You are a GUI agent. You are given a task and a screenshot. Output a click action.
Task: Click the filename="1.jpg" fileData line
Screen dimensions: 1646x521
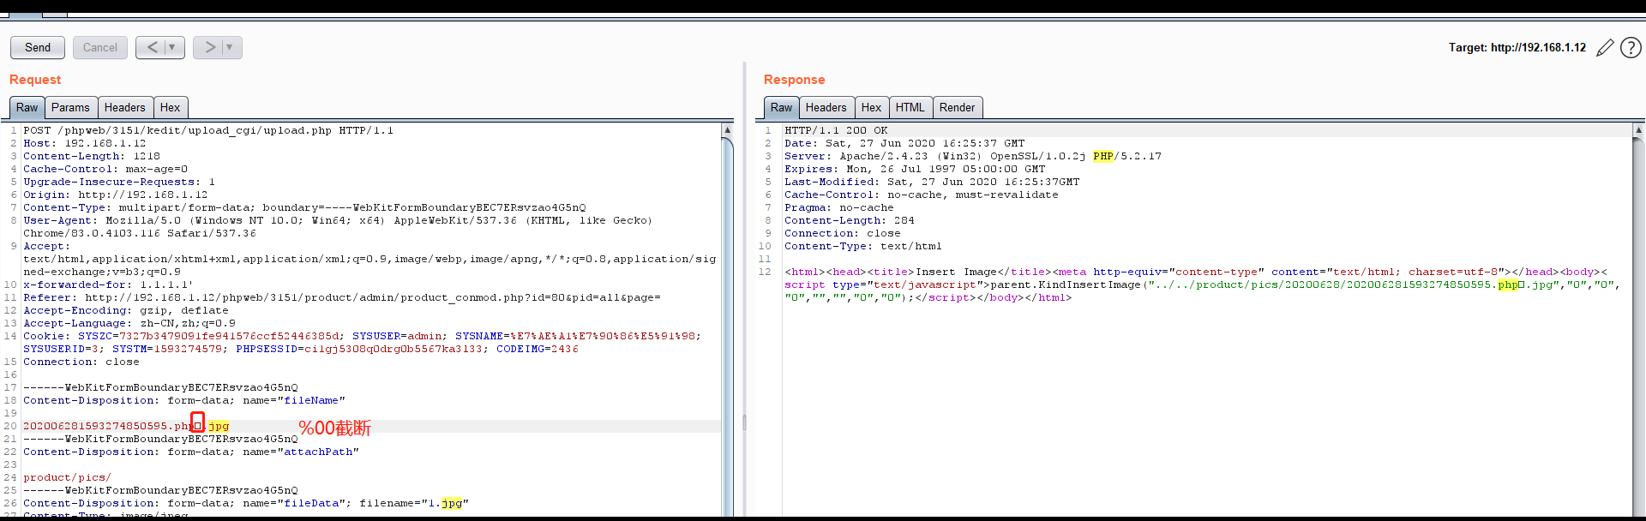tap(246, 503)
